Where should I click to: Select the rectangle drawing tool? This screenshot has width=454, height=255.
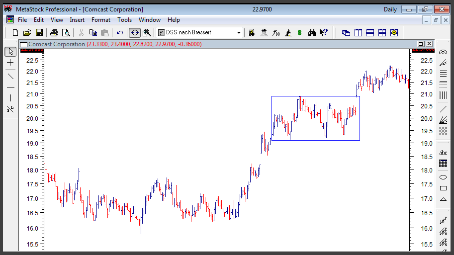[x=443, y=188]
